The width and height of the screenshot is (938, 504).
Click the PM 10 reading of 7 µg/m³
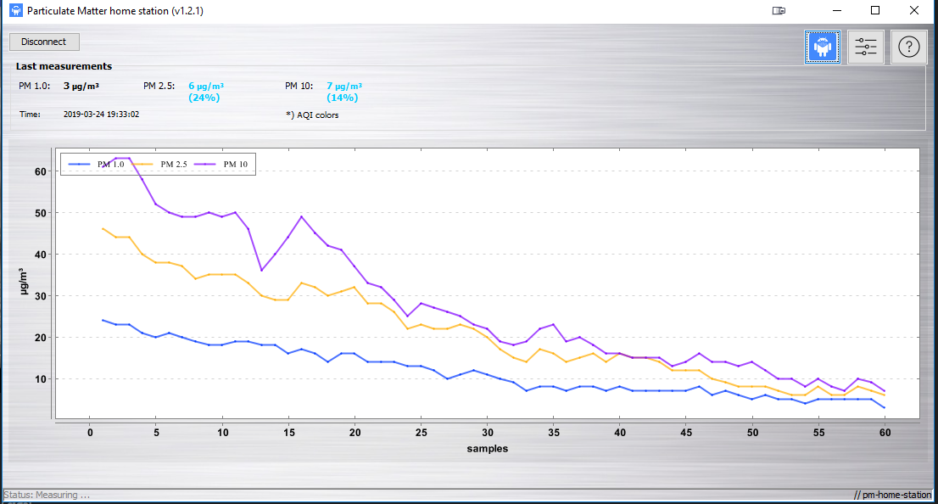[344, 86]
